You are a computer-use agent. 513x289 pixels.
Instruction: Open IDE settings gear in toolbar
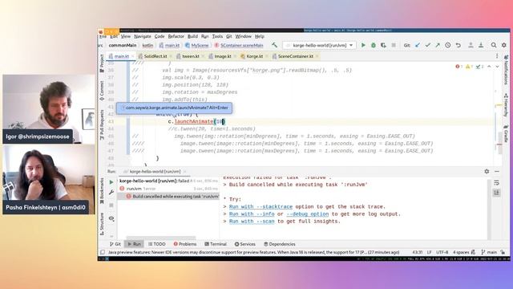(504, 45)
